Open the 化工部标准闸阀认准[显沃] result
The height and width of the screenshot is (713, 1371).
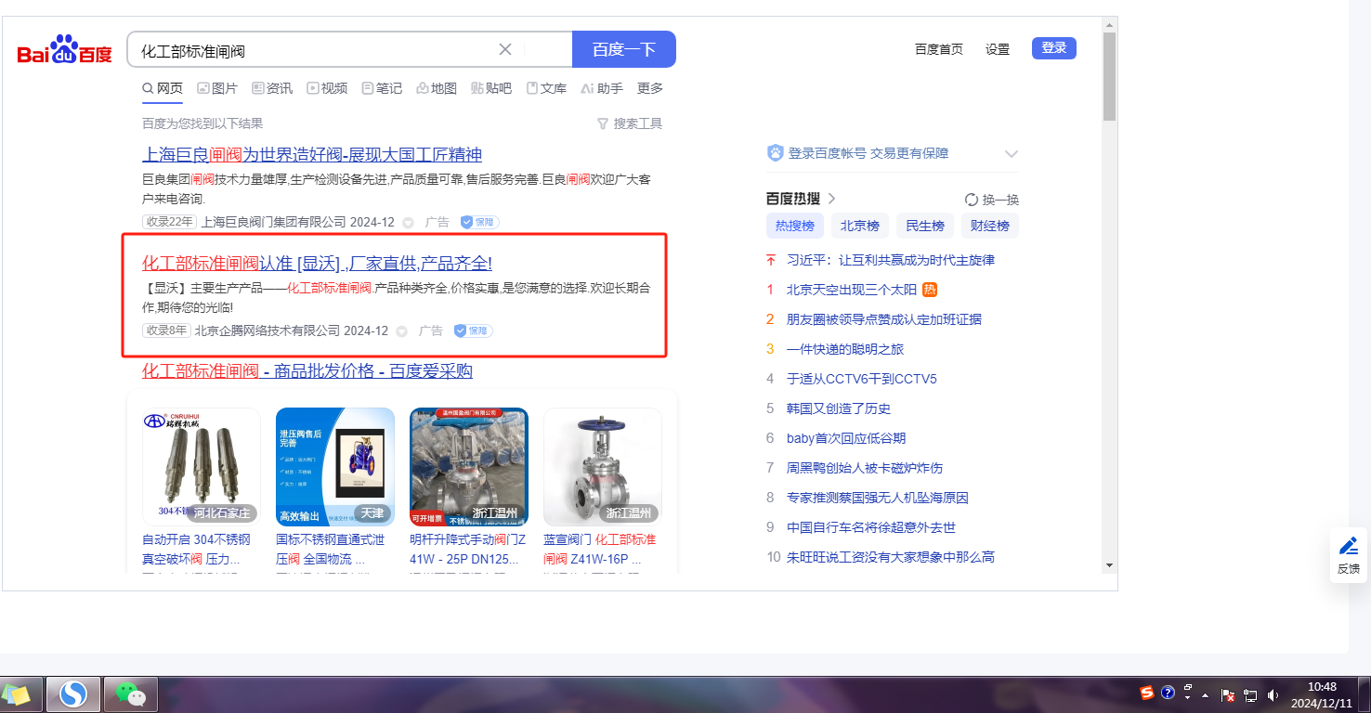(x=317, y=264)
